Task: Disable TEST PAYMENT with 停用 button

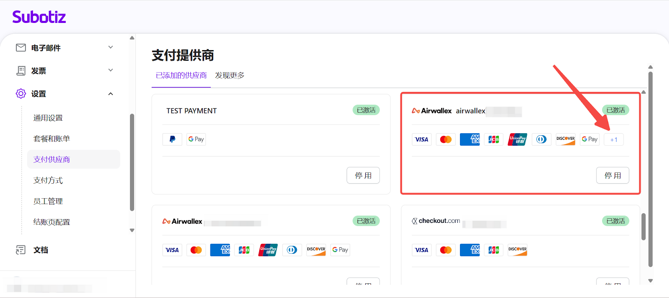Action: (x=363, y=175)
